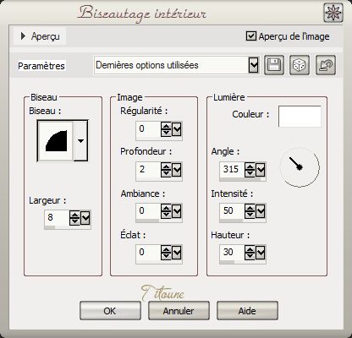Image resolution: width=352 pixels, height=338 pixels.
Task: Open the Couleur light color swatch
Action: click(300, 117)
